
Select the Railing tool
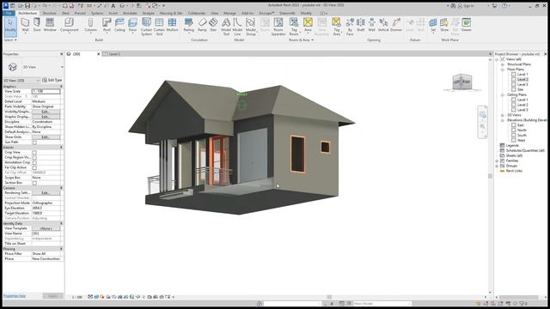[188, 25]
